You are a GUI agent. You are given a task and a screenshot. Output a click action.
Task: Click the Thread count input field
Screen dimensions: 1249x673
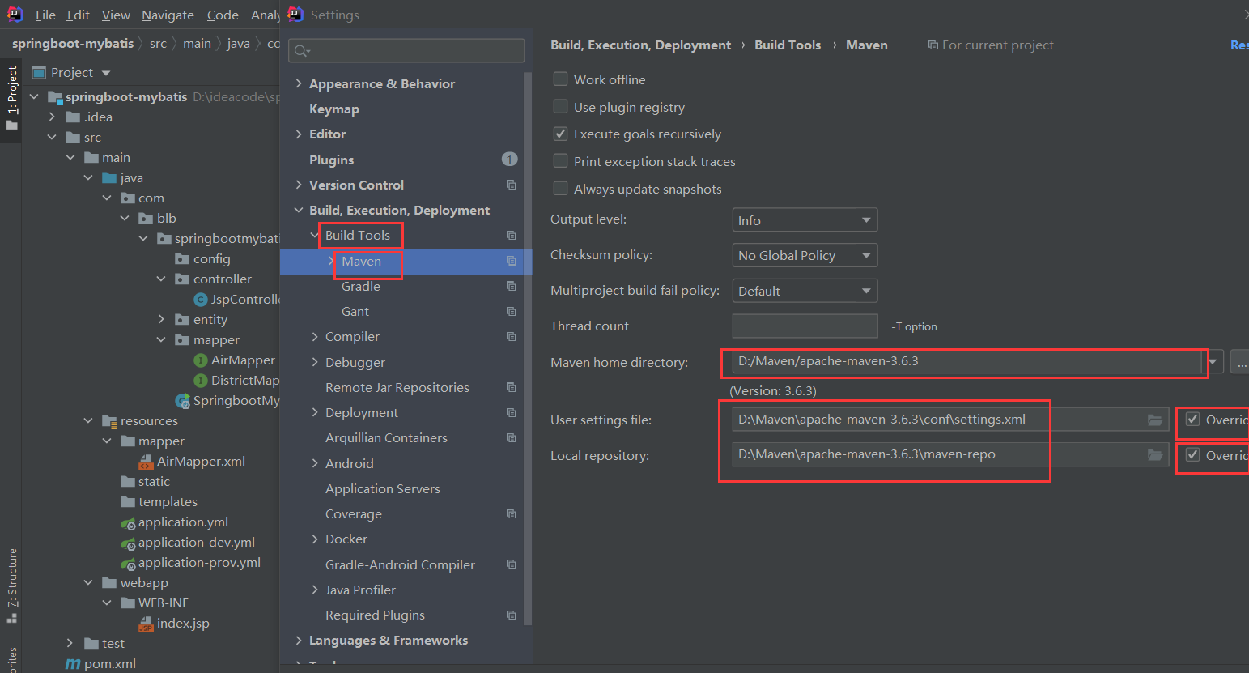tap(805, 326)
